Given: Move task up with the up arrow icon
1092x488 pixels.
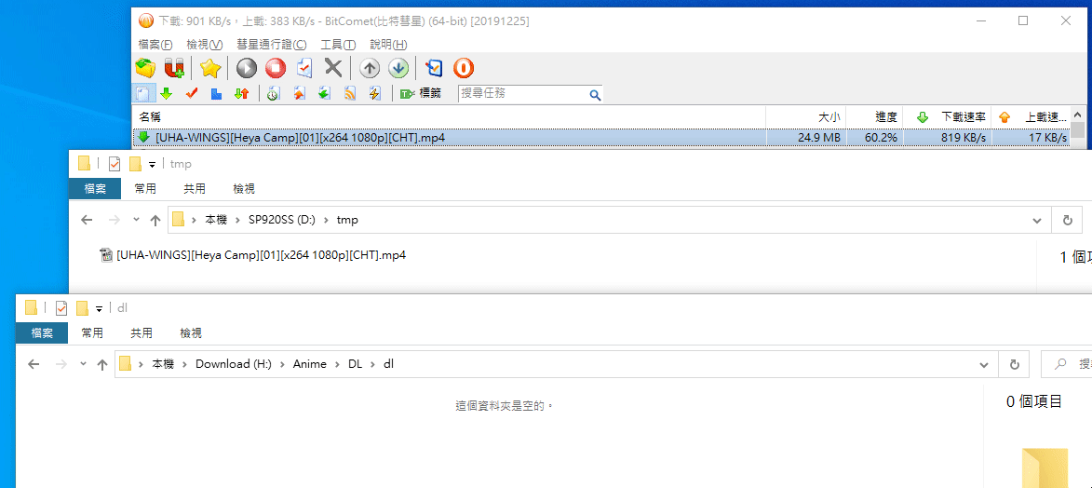Looking at the screenshot, I should (x=370, y=68).
